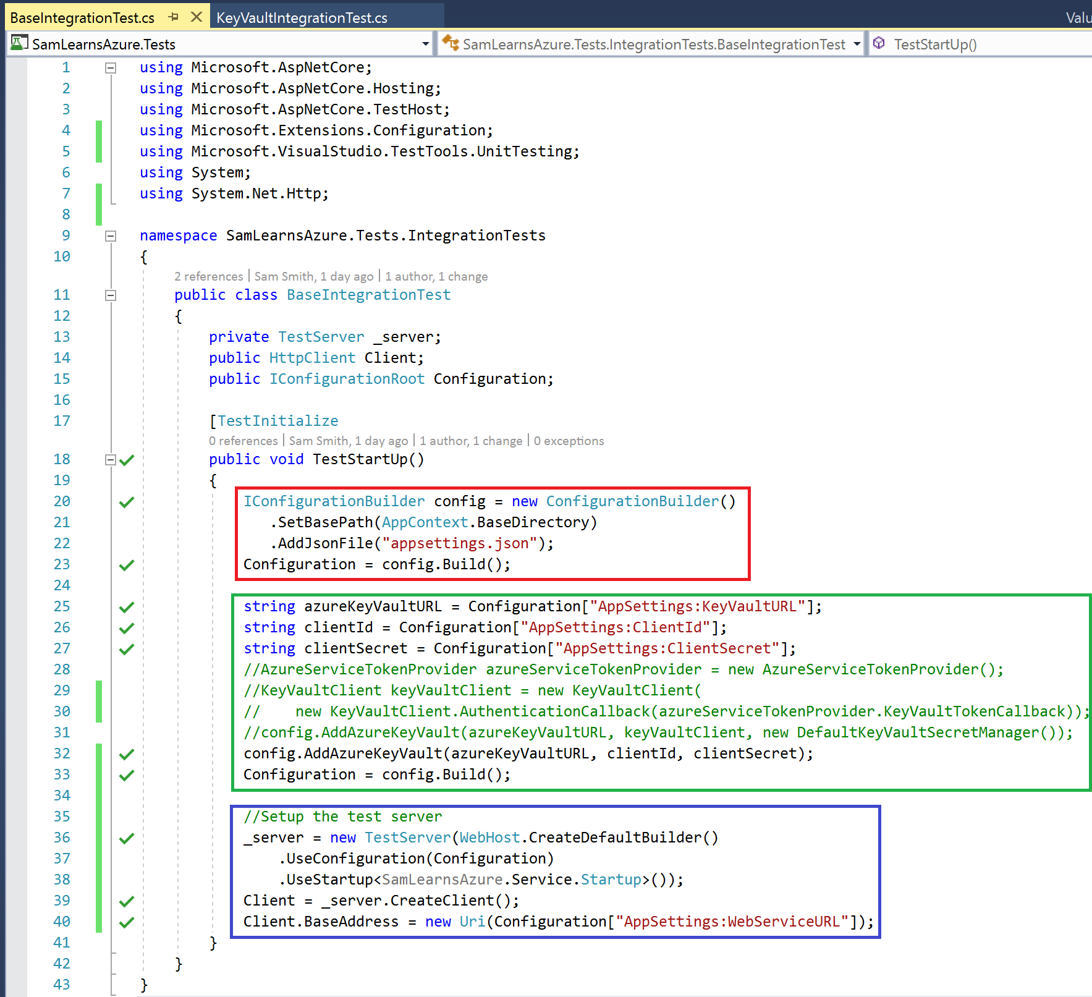The image size is (1092, 997).
Task: Click the green checkmark beside line 20
Action: click(x=127, y=502)
